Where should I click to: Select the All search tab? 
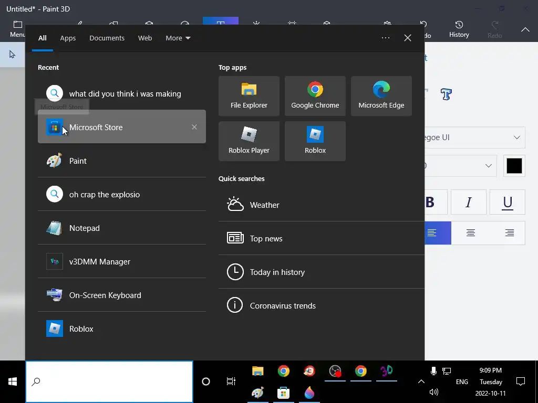coord(42,38)
